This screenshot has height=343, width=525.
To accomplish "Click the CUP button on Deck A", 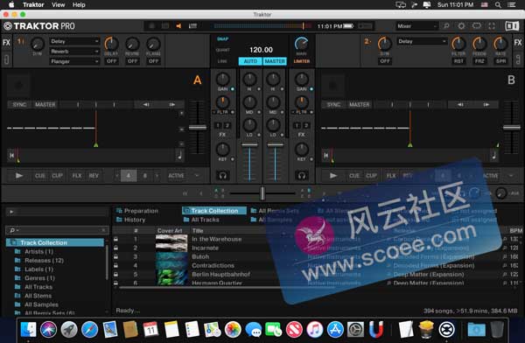I will 57,176.
